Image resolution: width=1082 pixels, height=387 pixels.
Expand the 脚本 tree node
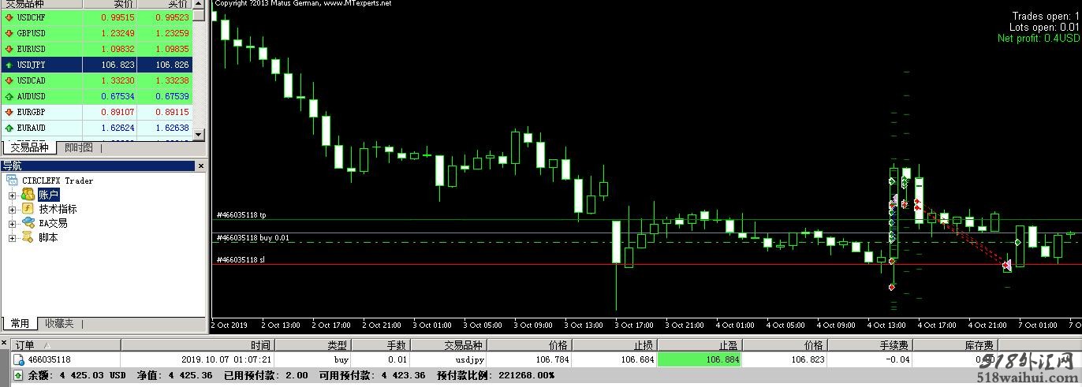(12, 237)
